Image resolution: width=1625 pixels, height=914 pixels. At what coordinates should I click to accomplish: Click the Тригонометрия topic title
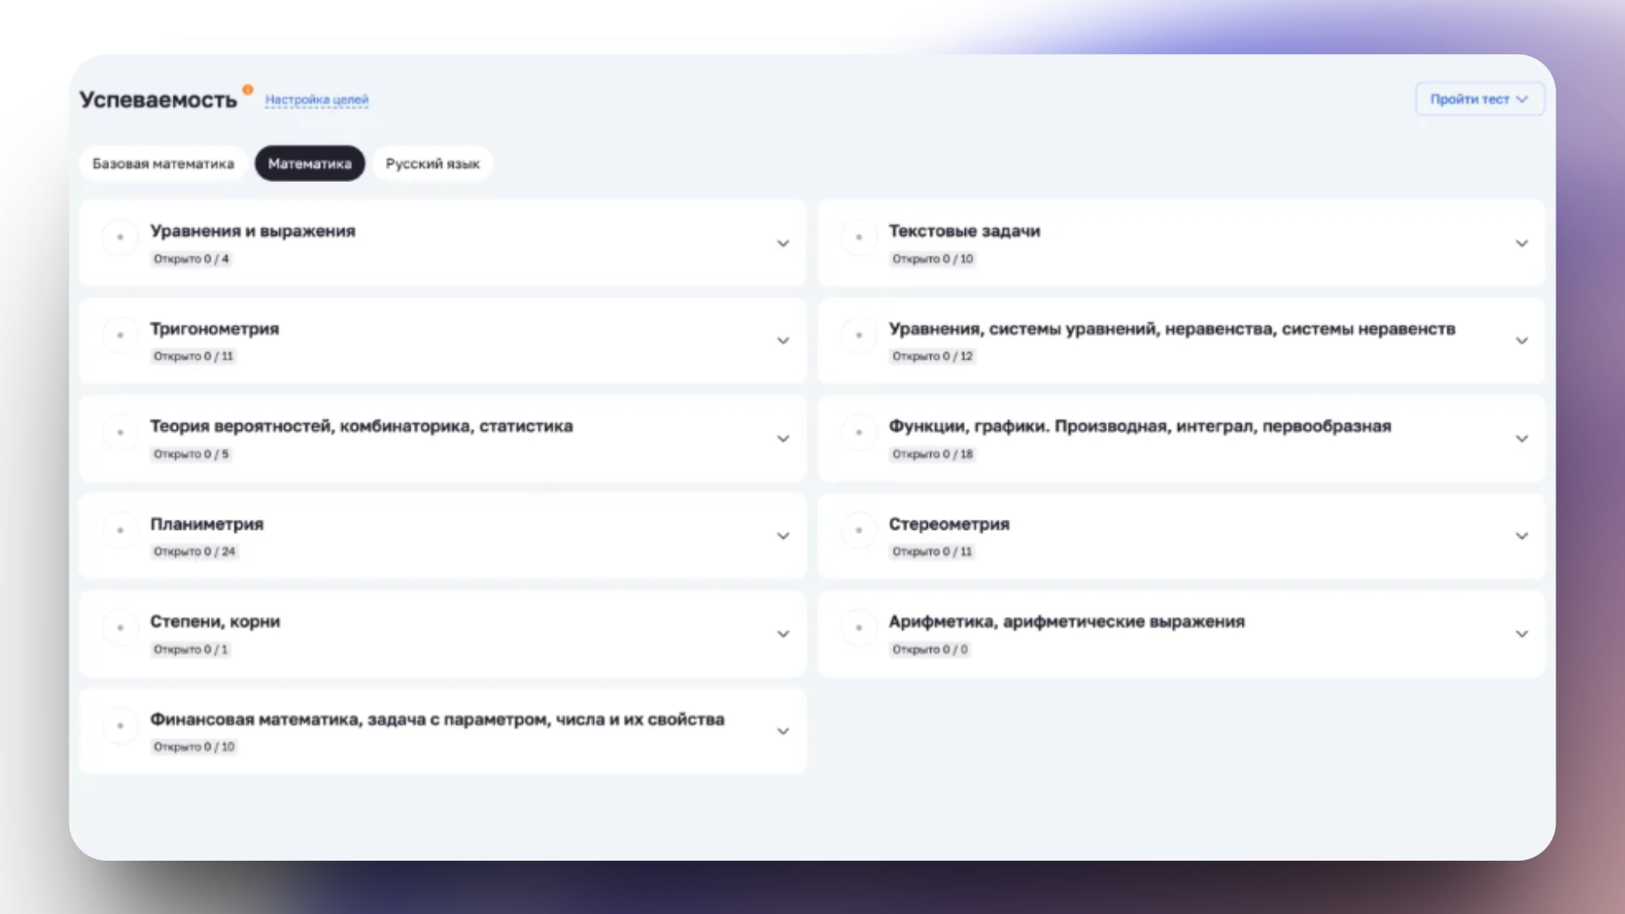215,329
